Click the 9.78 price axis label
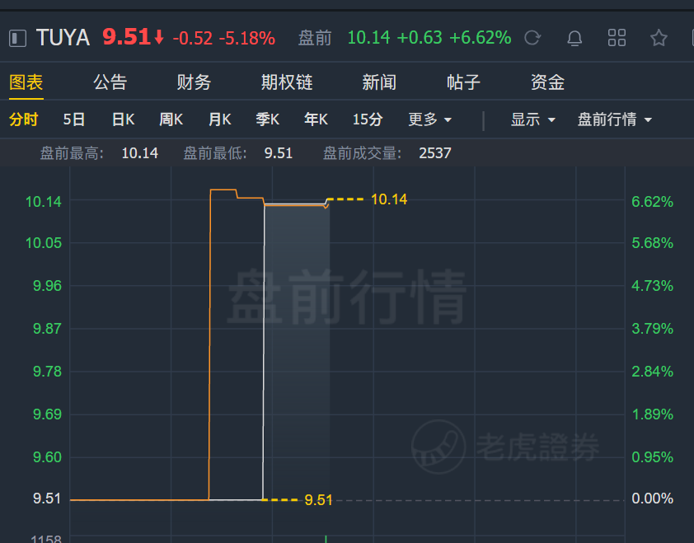 (x=47, y=372)
